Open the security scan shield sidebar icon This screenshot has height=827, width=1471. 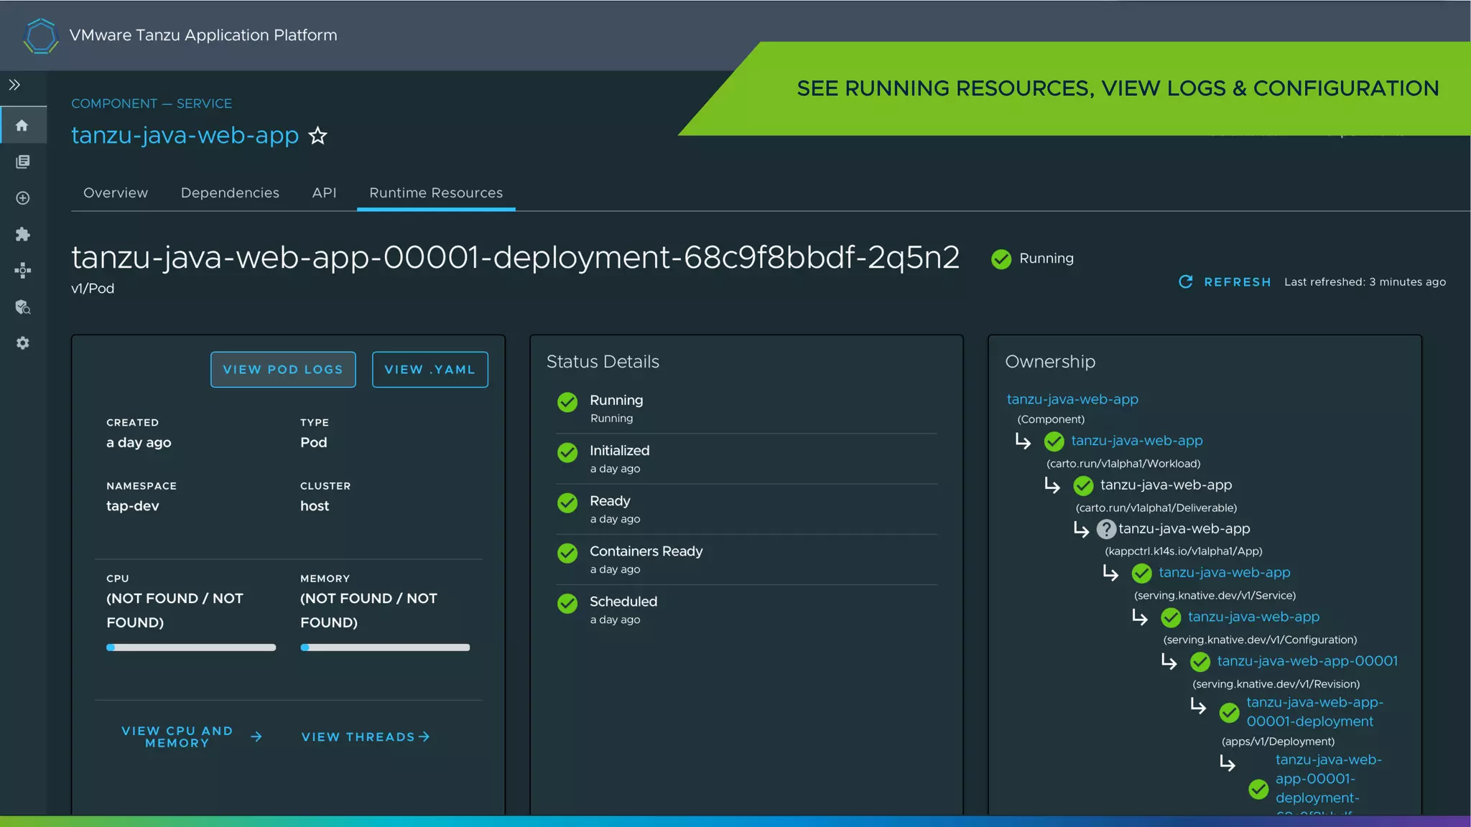coord(23,307)
